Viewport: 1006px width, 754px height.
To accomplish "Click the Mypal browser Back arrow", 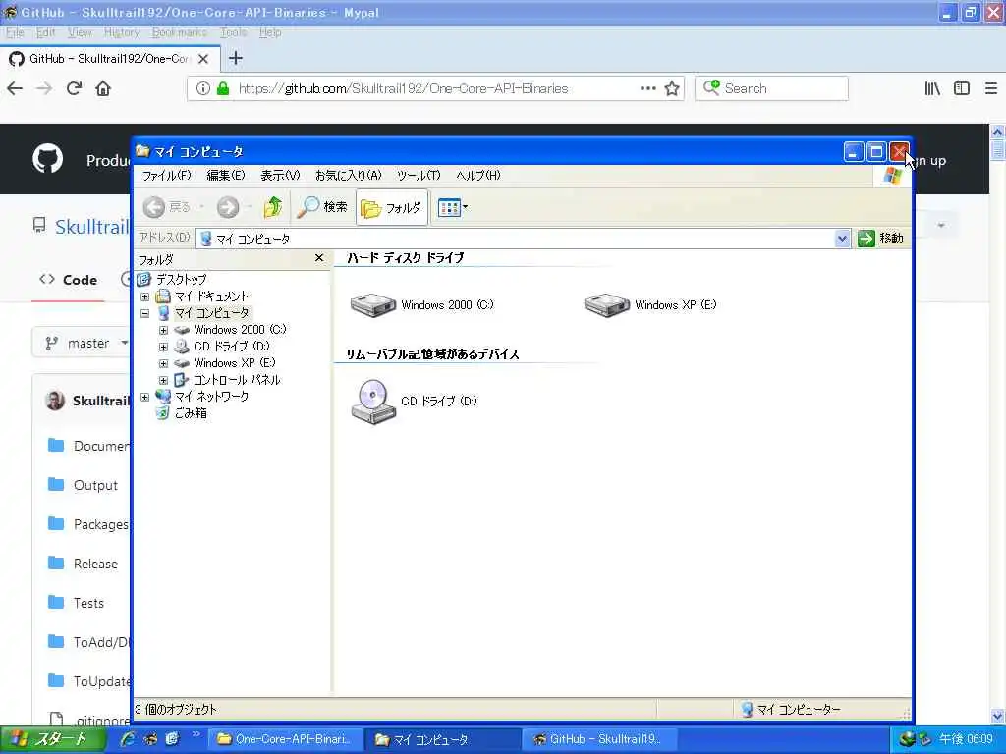I will point(15,88).
